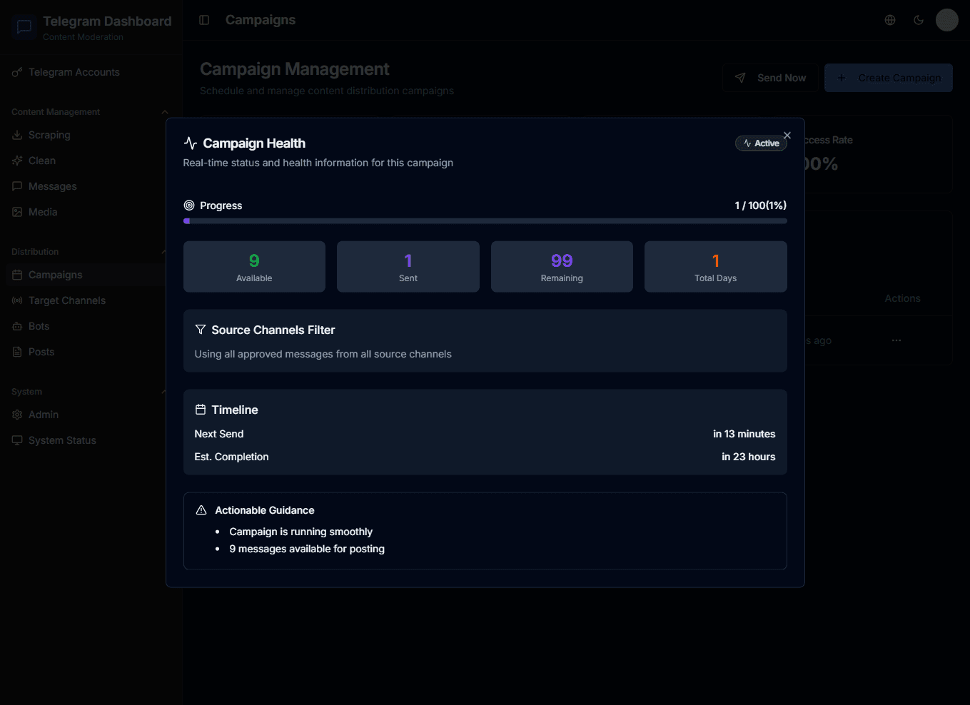Click the Admin gear icon
970x705 pixels.
click(x=17, y=415)
